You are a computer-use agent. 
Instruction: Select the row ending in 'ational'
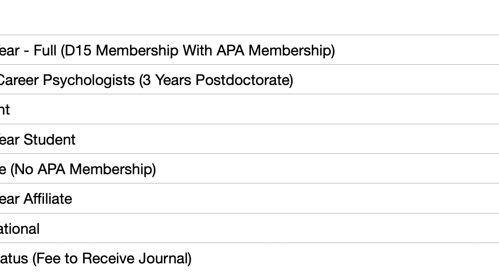(19, 229)
